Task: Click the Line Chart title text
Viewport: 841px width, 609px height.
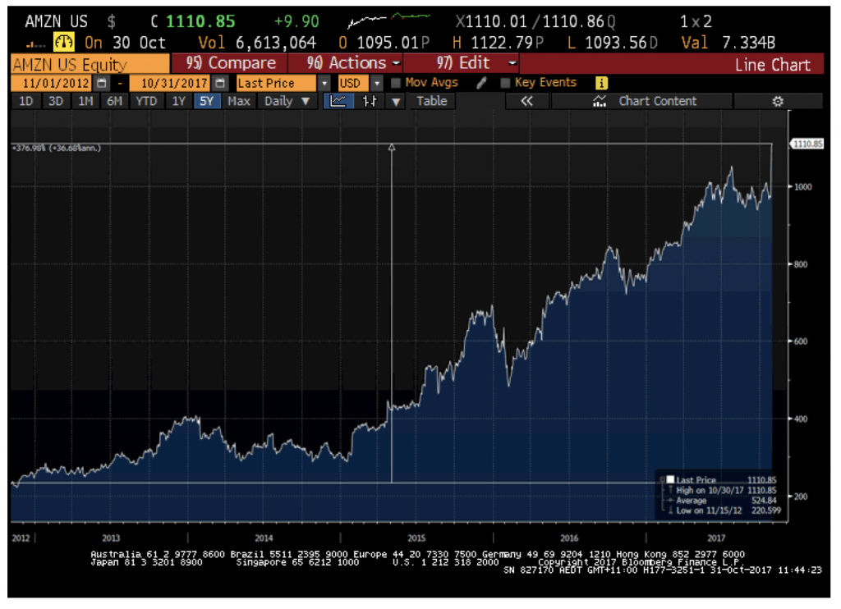Action: [x=772, y=65]
